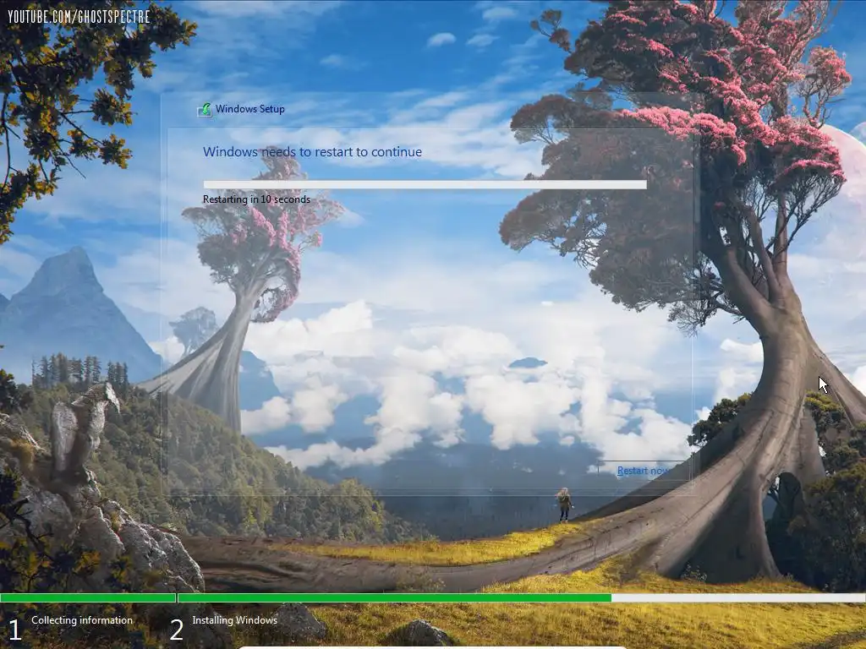Click the Restart now button
The height and width of the screenshot is (649, 866).
pos(642,471)
